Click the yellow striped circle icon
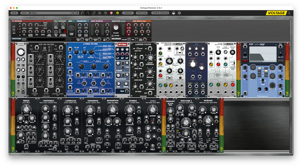302x167 pixels. pos(117,13)
